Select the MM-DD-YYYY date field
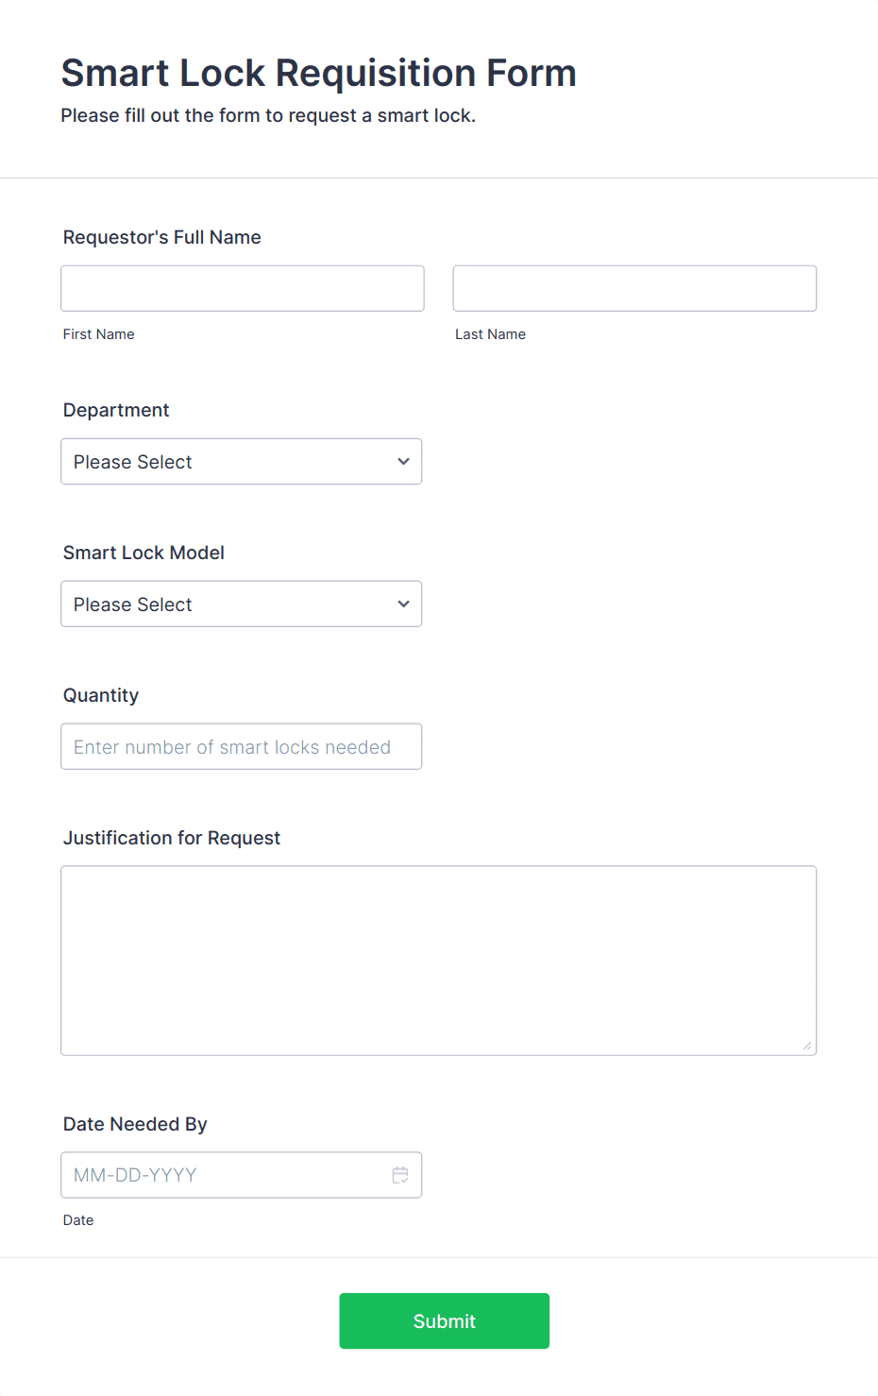The image size is (878, 1396). pos(242,1175)
